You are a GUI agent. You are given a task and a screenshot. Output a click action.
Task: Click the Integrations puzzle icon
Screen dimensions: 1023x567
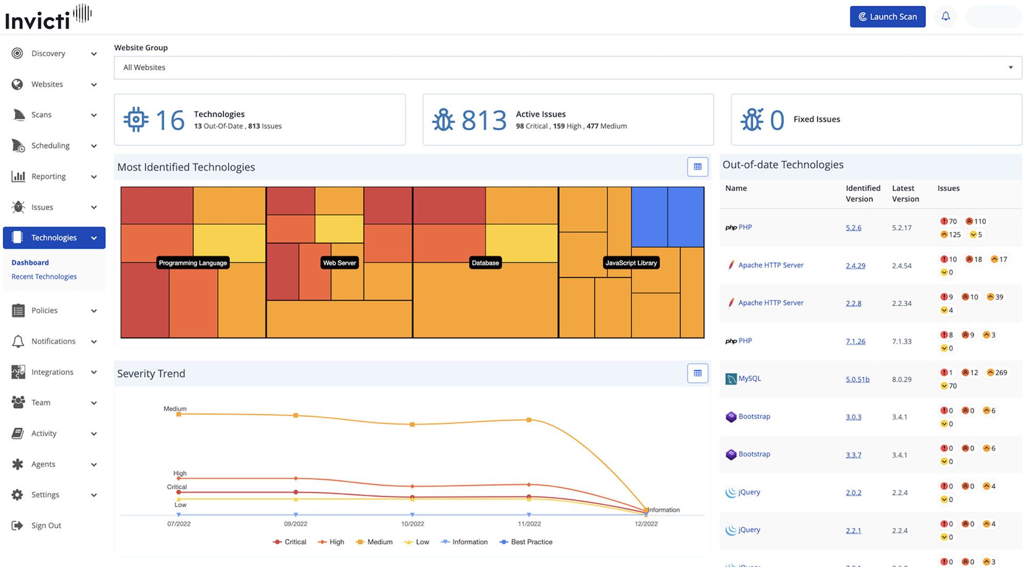click(x=18, y=372)
